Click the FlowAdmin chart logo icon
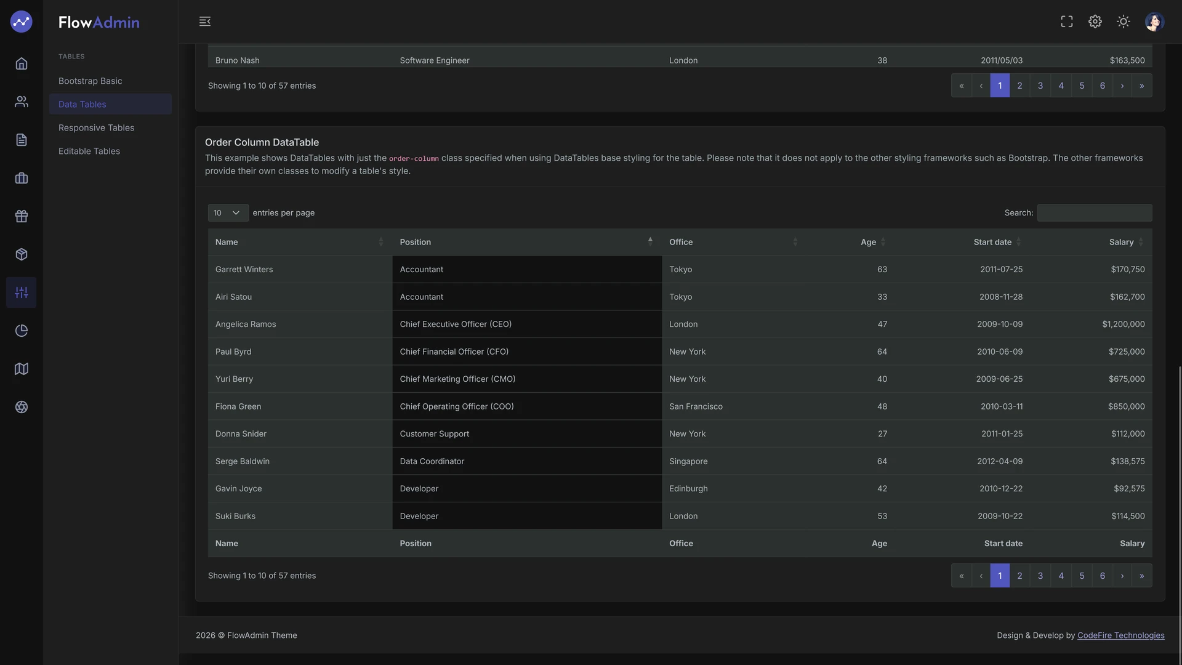Image resolution: width=1182 pixels, height=665 pixels. coord(21,22)
